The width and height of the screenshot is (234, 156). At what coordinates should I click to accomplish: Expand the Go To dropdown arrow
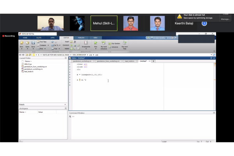(60, 45)
